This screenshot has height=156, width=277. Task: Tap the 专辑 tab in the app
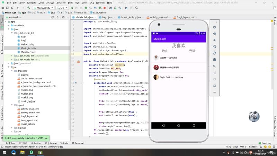click(x=192, y=51)
